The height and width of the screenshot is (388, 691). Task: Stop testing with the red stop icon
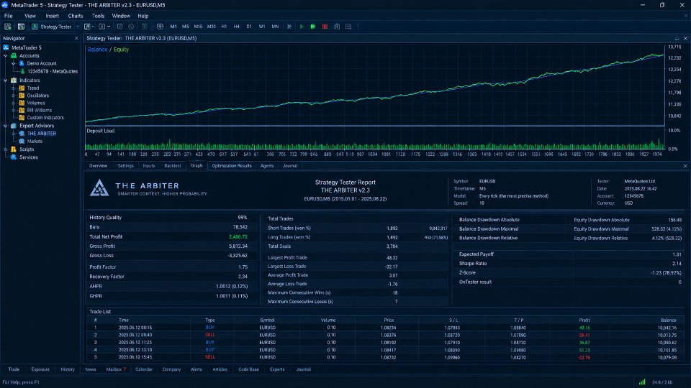[325, 27]
